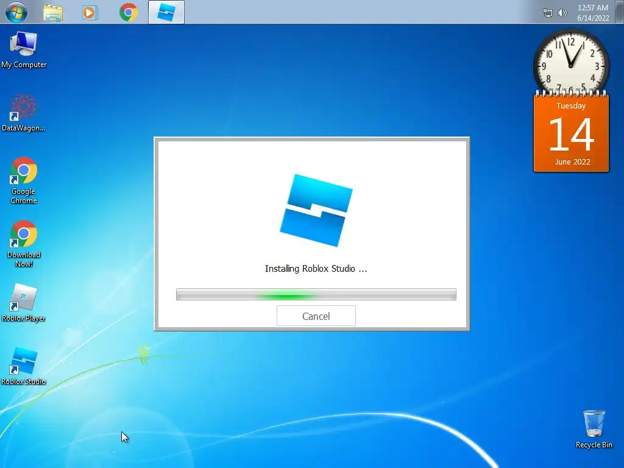This screenshot has height=468, width=624.
Task: Select the Google Chrome desktop shortcut
Action: [24, 180]
